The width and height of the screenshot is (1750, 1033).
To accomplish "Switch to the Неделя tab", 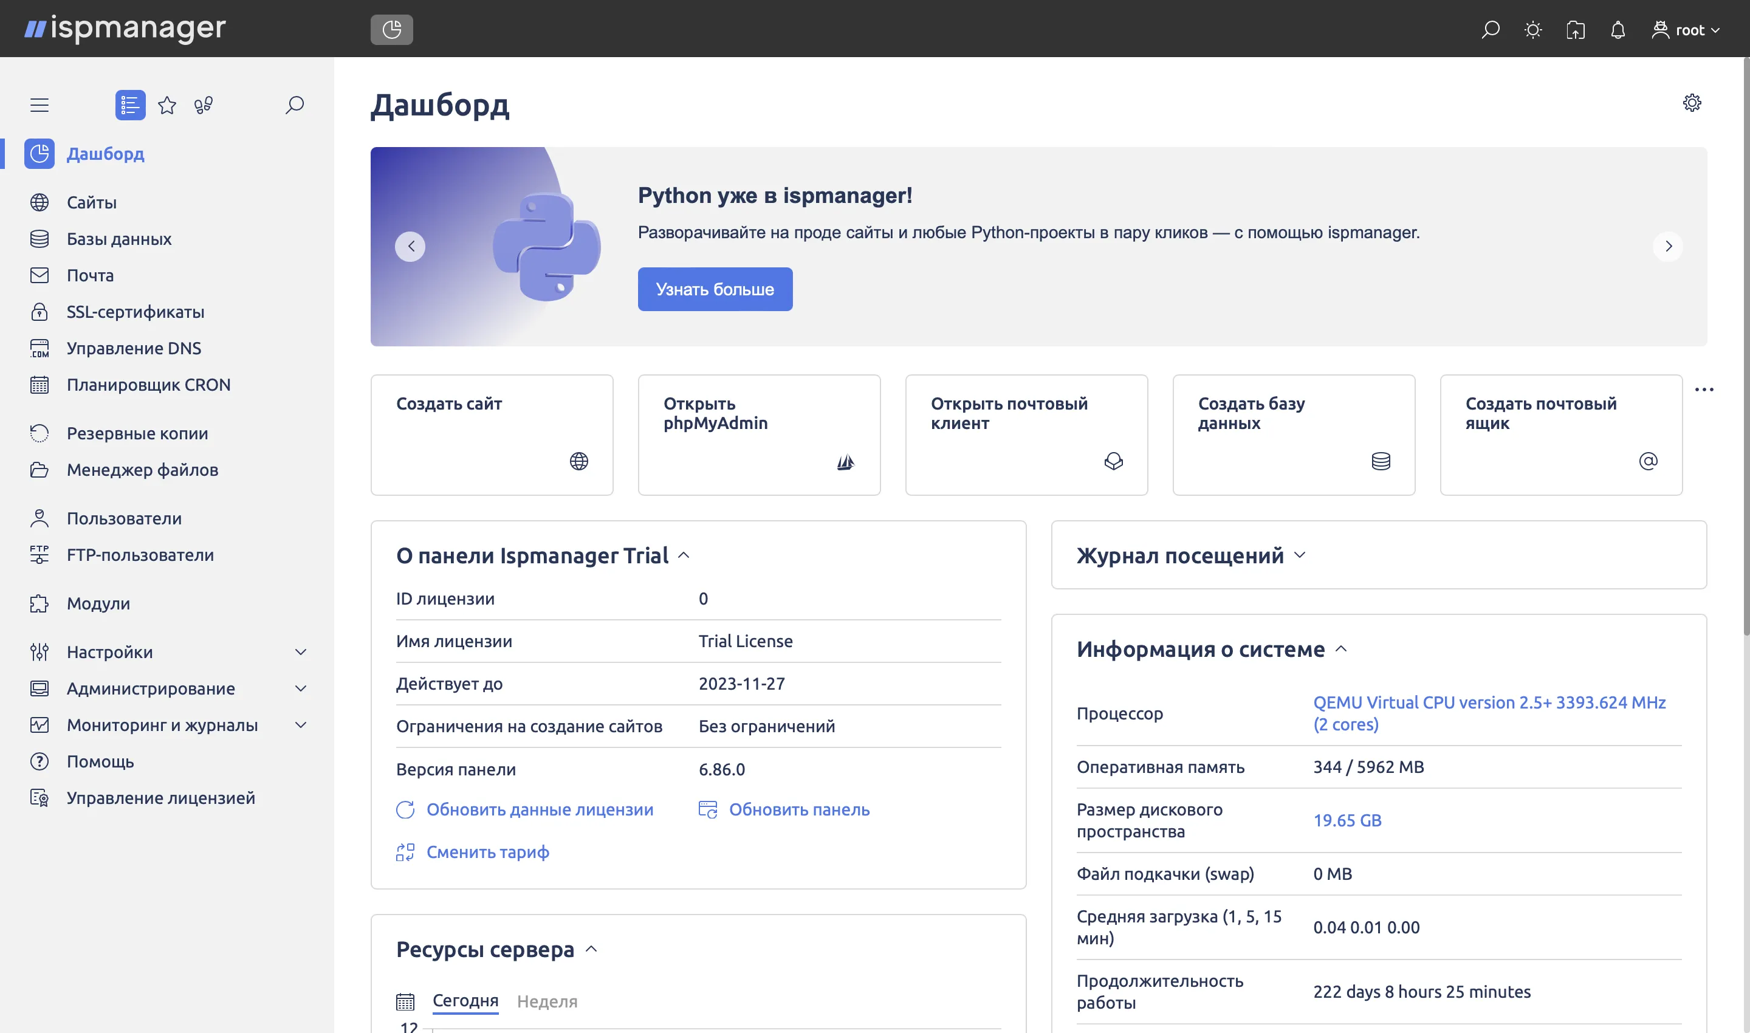I will pos(547,1001).
